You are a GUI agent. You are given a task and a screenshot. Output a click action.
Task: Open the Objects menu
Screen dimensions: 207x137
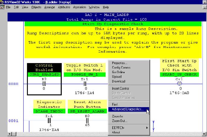36,7
